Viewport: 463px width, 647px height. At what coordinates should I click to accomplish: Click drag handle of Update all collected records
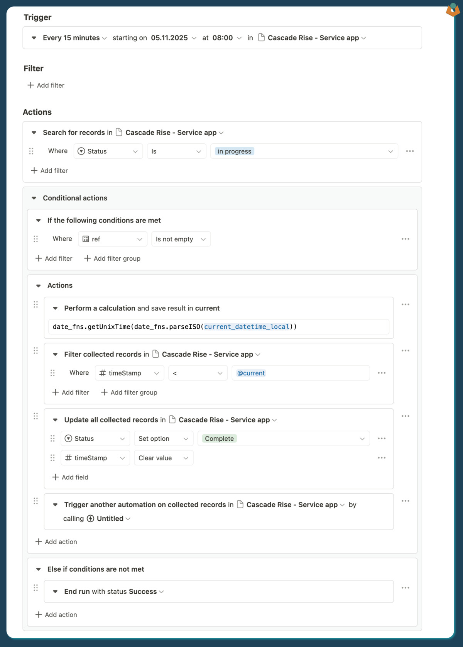(36, 416)
